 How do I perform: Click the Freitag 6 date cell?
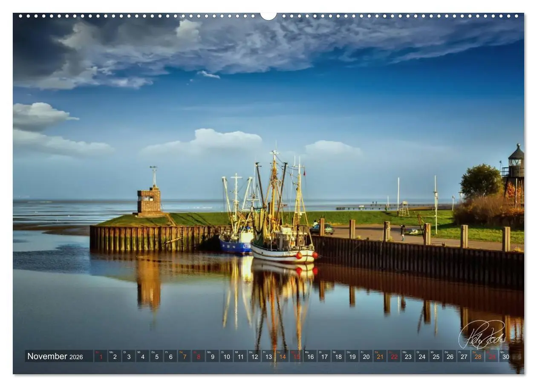171,356
